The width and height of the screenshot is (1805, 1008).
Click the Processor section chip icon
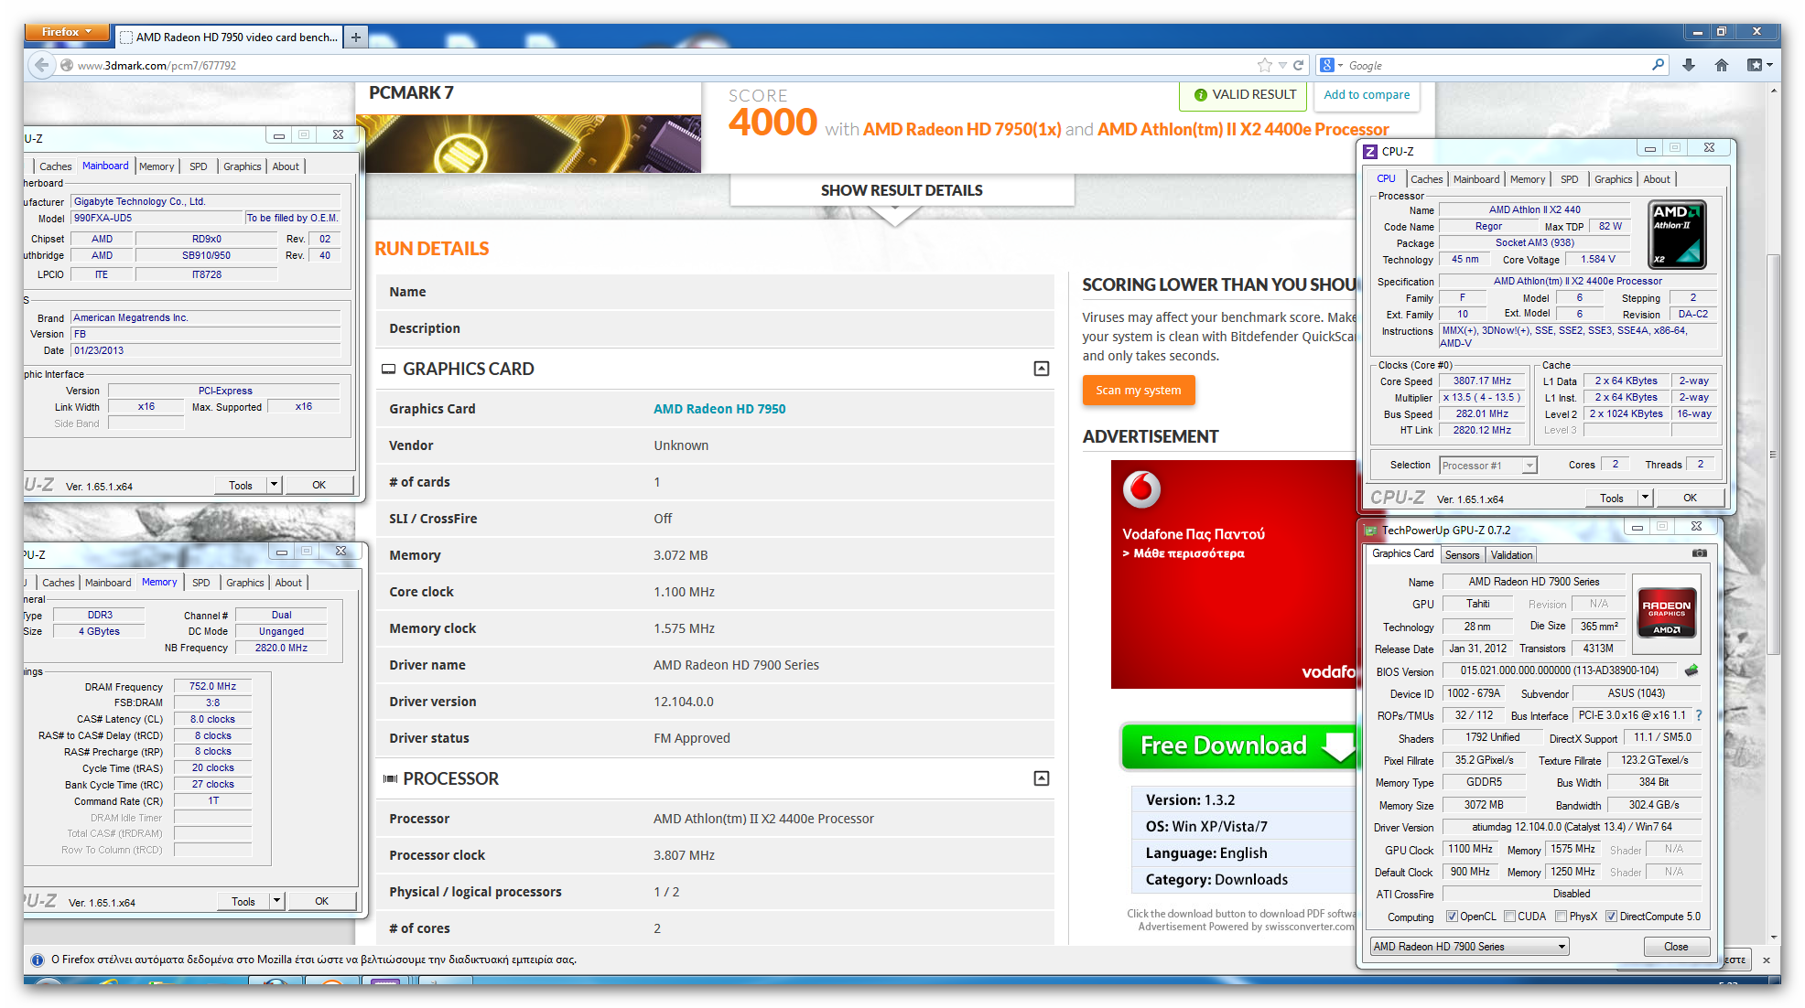391,778
